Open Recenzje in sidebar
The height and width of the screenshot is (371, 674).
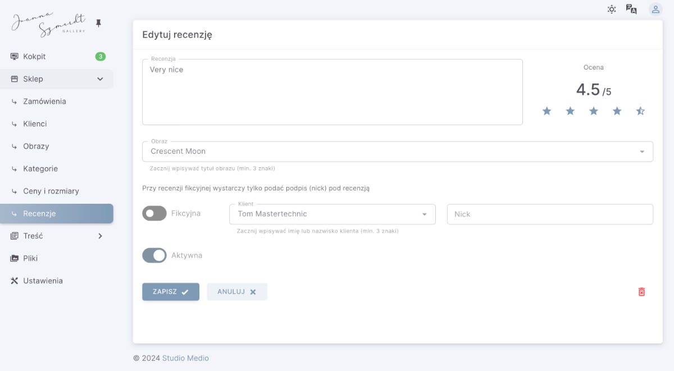pos(57,214)
